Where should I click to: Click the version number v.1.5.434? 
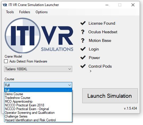130,108
